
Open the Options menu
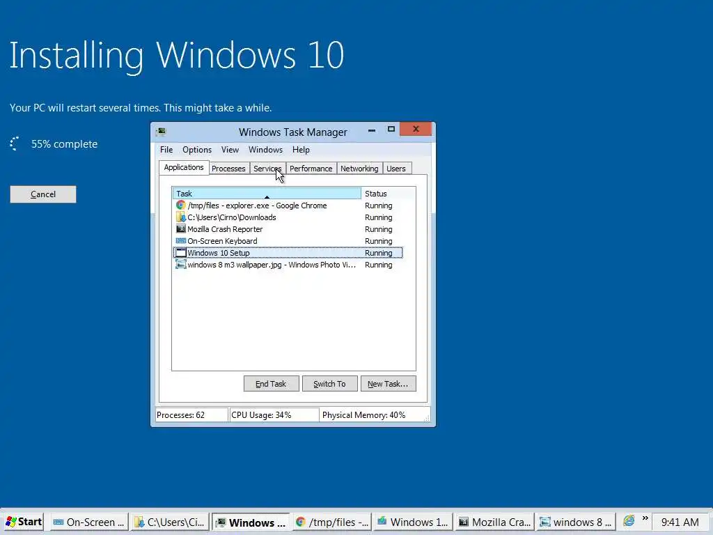(x=197, y=150)
